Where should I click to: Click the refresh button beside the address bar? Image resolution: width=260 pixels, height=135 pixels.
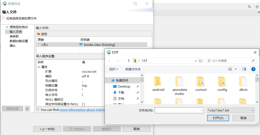tap(201, 61)
